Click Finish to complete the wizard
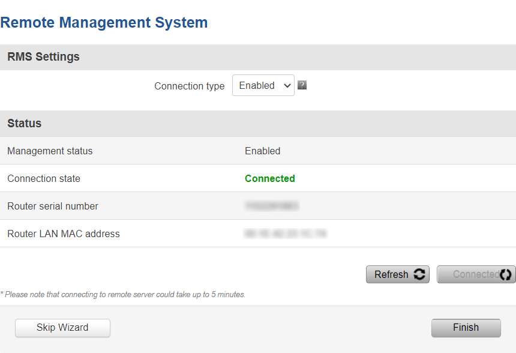This screenshot has height=353, width=516. pos(466,328)
